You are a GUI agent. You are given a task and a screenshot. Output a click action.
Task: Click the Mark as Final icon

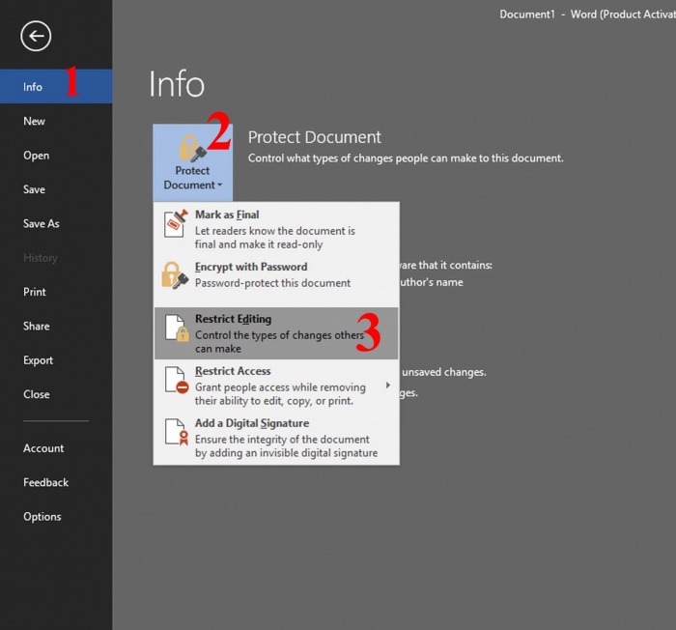pyautogui.click(x=175, y=223)
